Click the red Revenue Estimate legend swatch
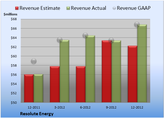This screenshot has height=118, width=164. point(17,8)
